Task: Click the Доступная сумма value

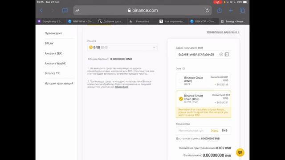Action: (x=210, y=139)
